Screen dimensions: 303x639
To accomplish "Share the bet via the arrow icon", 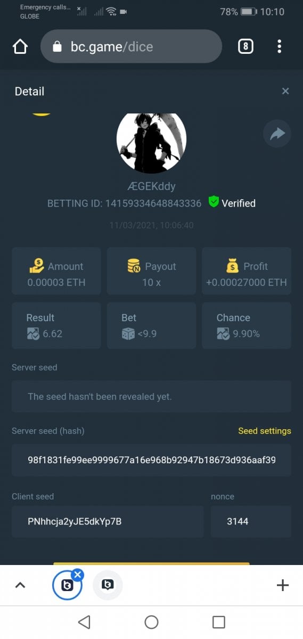I will (x=277, y=133).
